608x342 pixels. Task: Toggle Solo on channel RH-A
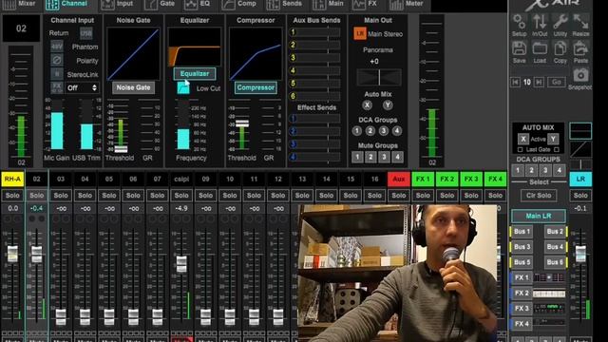pos(12,196)
